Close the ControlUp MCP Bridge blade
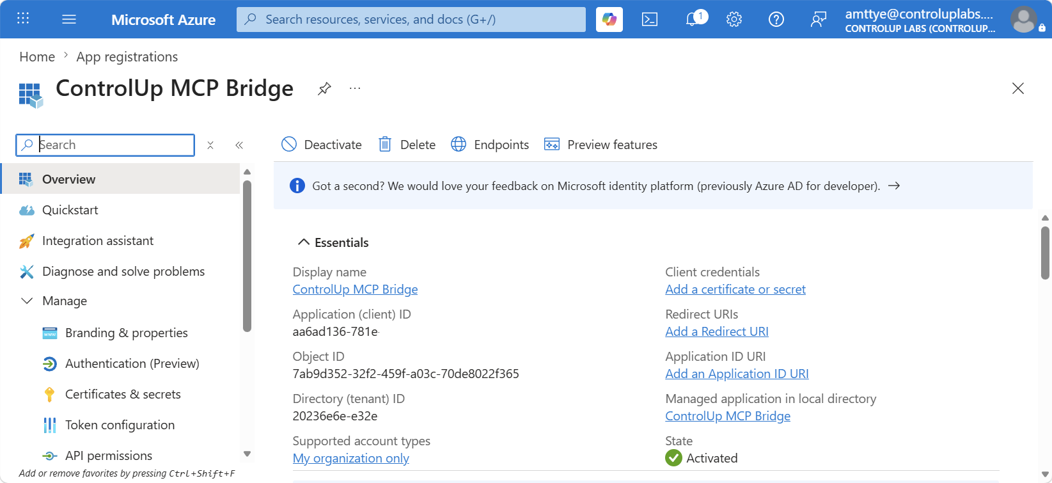Screen dimensions: 1052x483 [1018, 88]
